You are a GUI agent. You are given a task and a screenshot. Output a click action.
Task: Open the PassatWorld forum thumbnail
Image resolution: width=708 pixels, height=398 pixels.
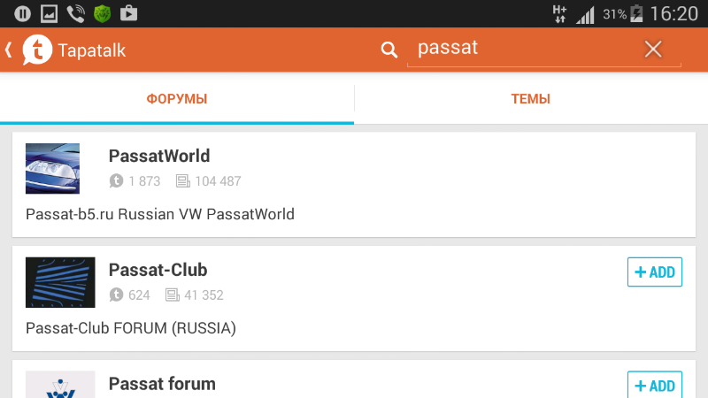[x=53, y=168]
